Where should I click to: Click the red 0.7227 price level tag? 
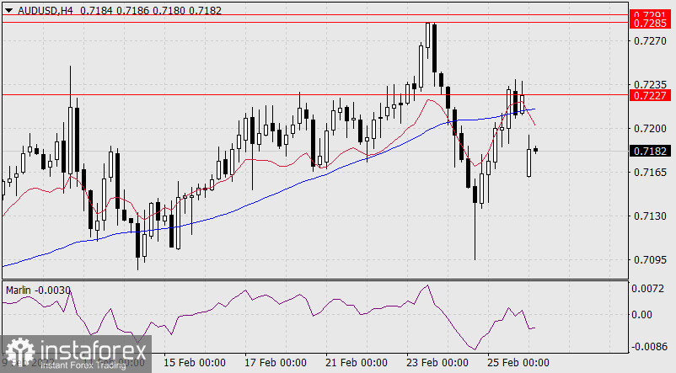651,96
